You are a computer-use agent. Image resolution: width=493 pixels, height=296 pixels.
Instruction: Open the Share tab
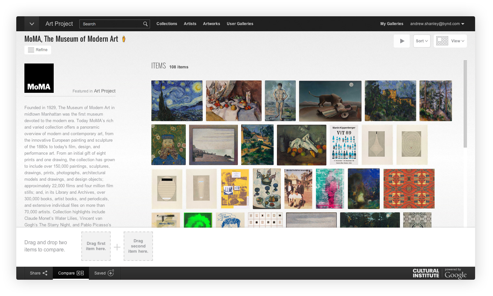[39, 273]
